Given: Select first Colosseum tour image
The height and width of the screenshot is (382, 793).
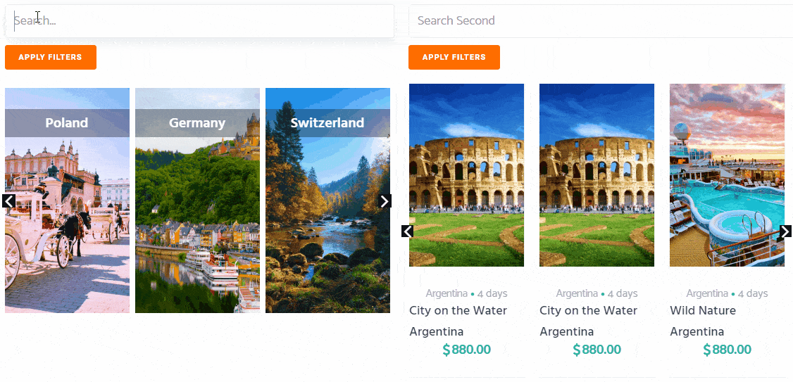Looking at the screenshot, I should point(466,175).
